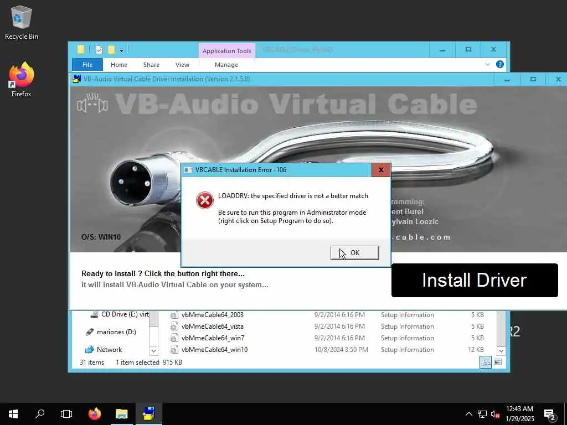This screenshot has height=425, width=567.
Task: Click the Install Driver button
Action: click(475, 280)
